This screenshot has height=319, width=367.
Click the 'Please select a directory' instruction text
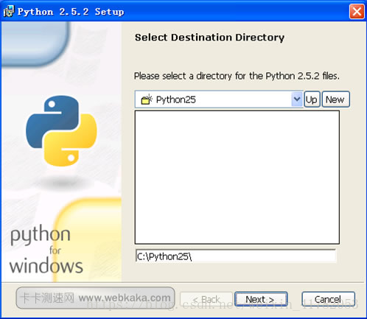tap(237, 76)
